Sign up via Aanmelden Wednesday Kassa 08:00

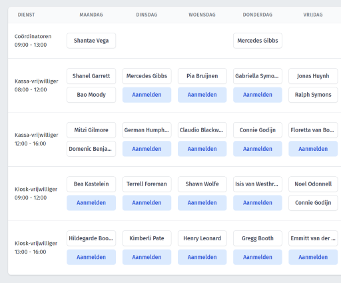pos(202,95)
